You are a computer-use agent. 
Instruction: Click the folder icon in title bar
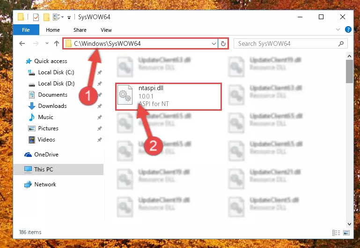21,17
